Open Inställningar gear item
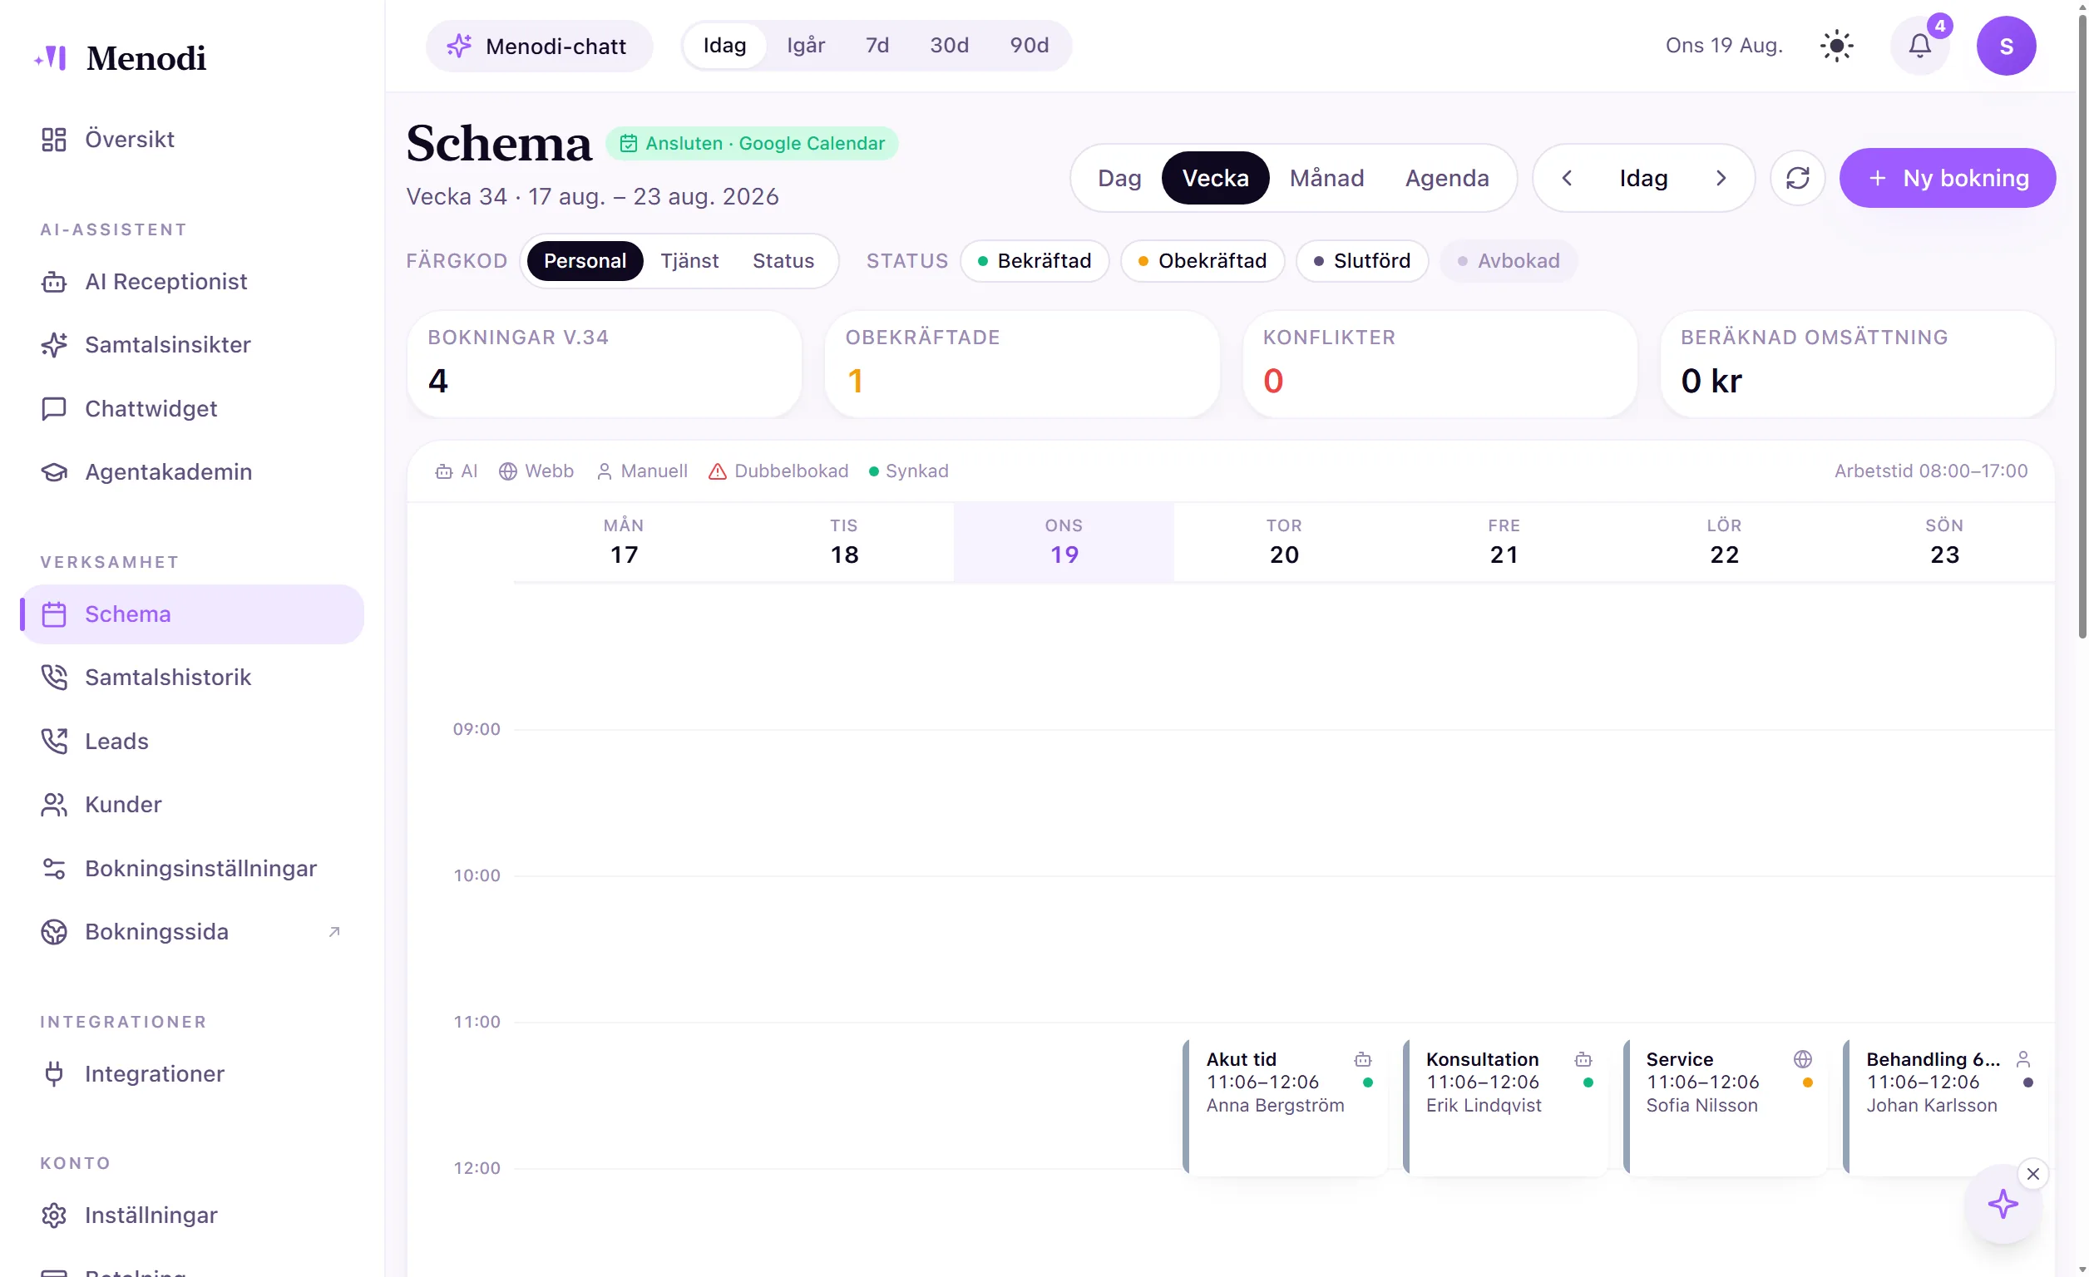 (x=193, y=1215)
